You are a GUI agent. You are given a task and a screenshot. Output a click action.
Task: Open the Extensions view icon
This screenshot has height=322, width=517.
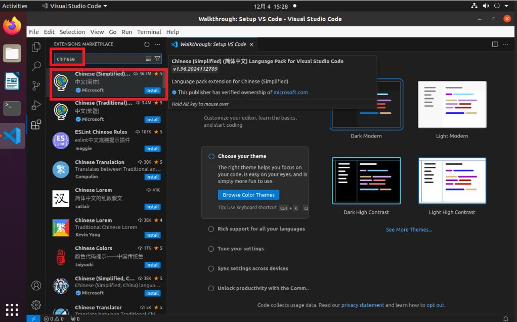click(36, 124)
